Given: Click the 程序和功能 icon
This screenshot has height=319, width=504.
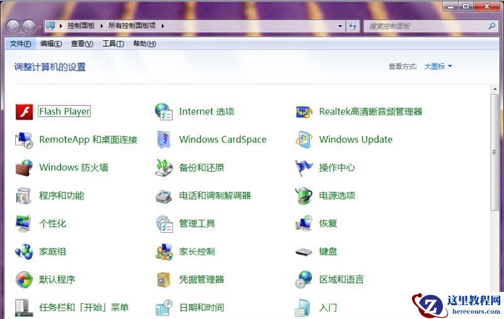Looking at the screenshot, I should (23, 196).
